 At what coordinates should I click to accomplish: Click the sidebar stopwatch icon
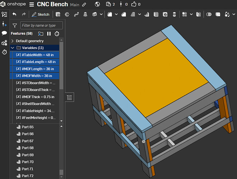tap(4, 52)
